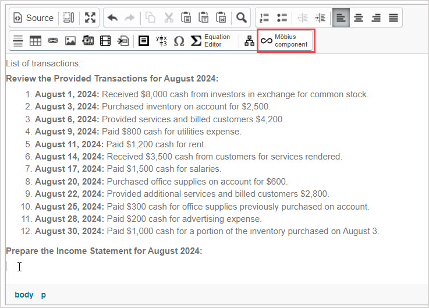Insert a video with the film icon
Viewport: 429px width, 308px height.
pyautogui.click(x=105, y=41)
